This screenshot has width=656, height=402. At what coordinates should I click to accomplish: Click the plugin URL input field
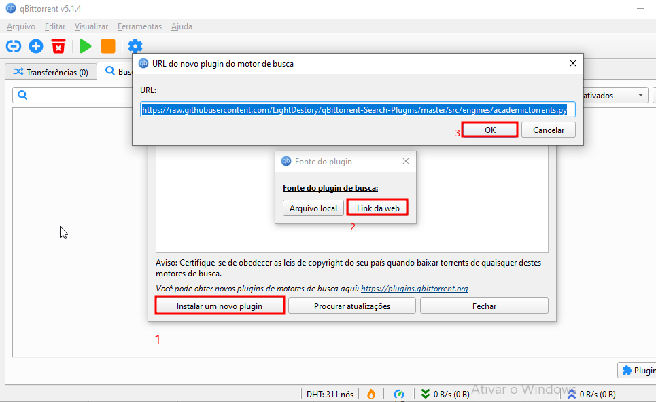[x=357, y=109]
